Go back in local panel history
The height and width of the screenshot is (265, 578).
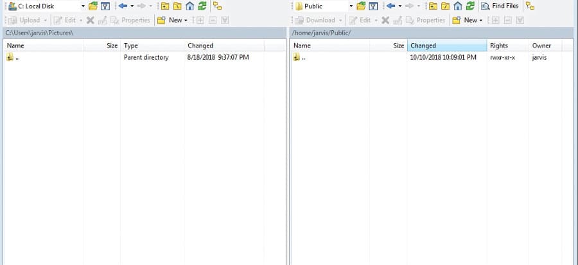(123, 6)
